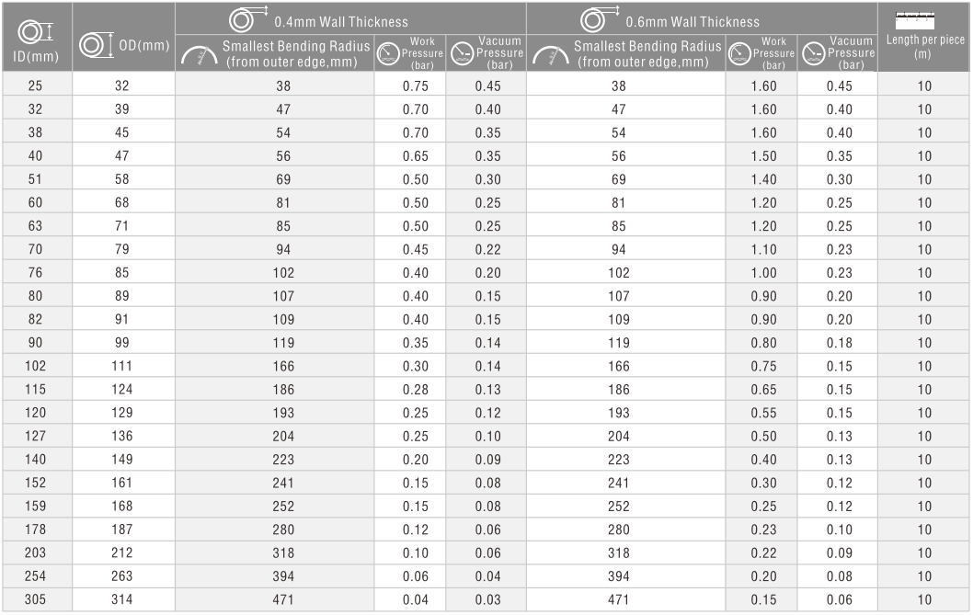Select the 0.4mm Wall Thickness header
The image size is (973, 615).
pos(341,22)
